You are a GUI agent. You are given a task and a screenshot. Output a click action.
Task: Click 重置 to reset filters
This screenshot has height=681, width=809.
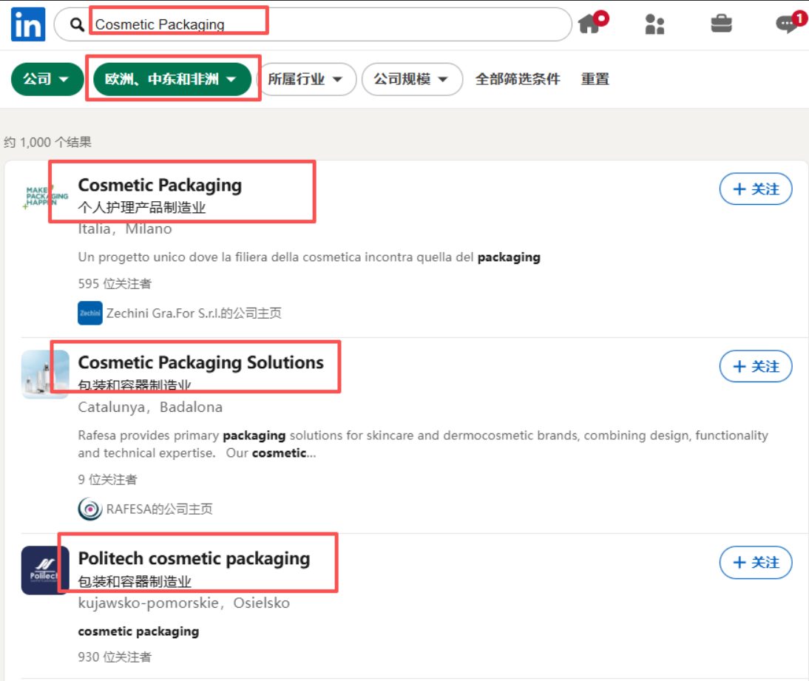[595, 79]
